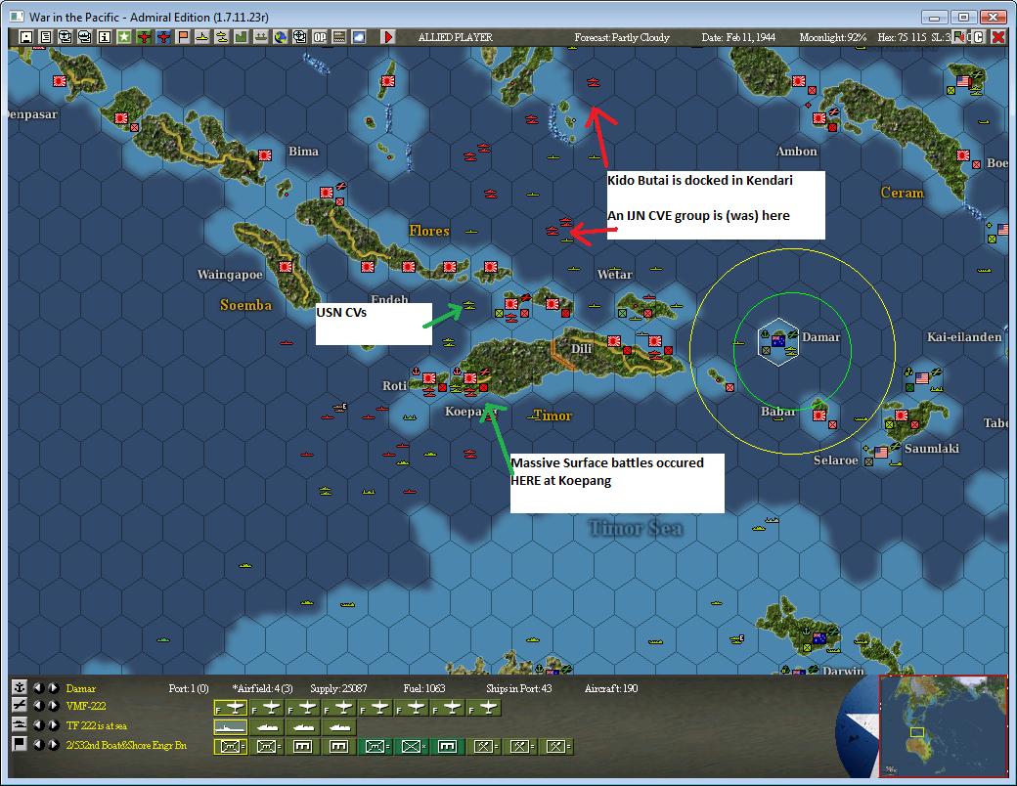Image resolution: width=1017 pixels, height=786 pixels.
Task: Click 'Aircraft: 190' text
Action: click(x=611, y=688)
